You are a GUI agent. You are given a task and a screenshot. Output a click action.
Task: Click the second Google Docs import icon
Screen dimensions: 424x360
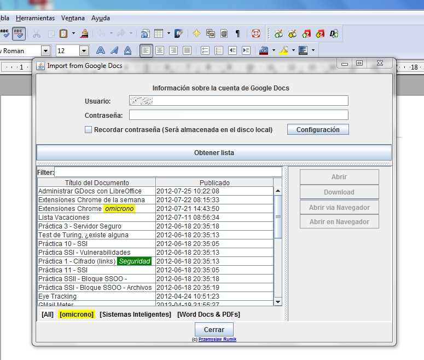292,33
